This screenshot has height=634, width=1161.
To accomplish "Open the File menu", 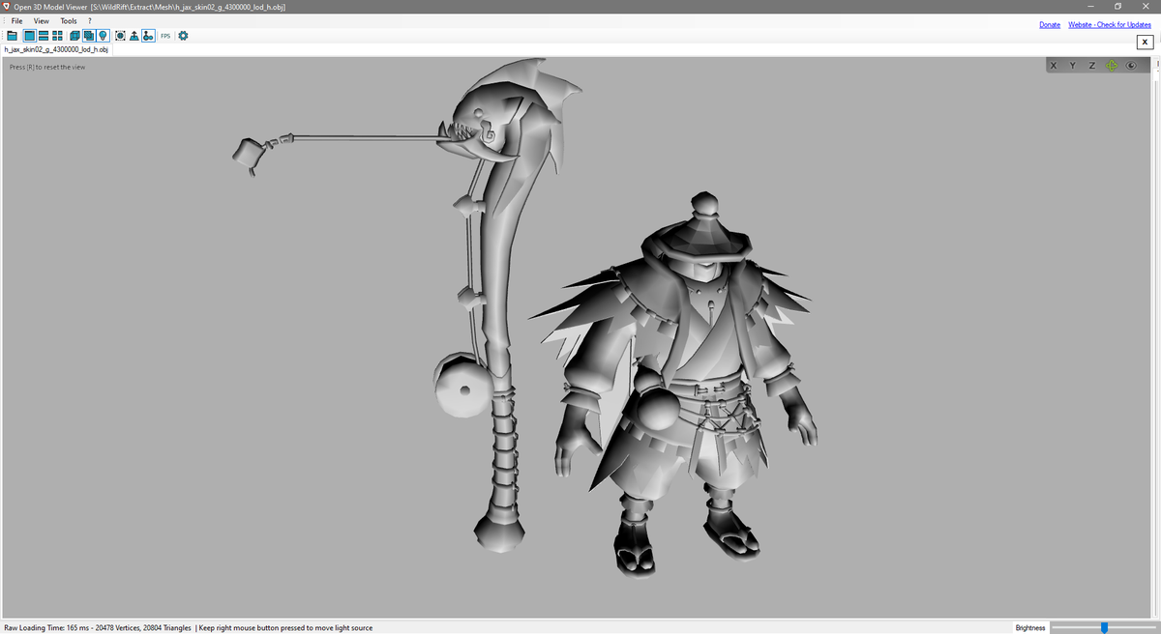I will point(17,20).
